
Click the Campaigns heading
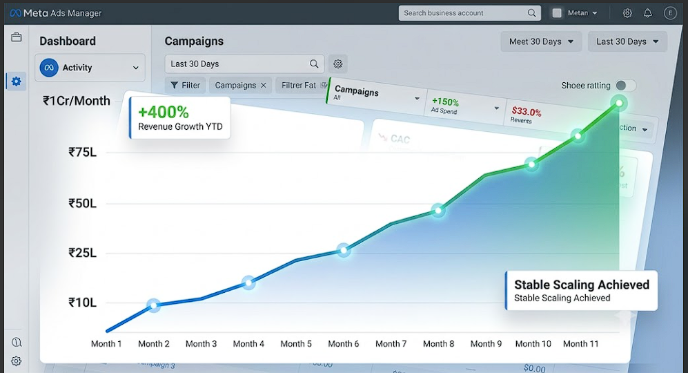(194, 41)
